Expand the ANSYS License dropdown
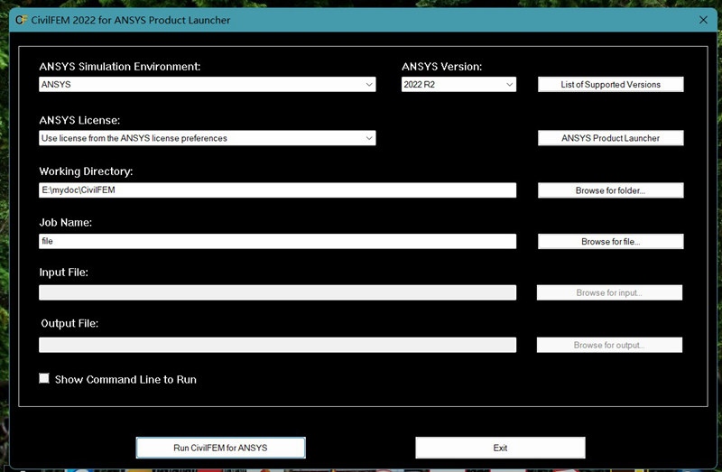 [x=208, y=138]
